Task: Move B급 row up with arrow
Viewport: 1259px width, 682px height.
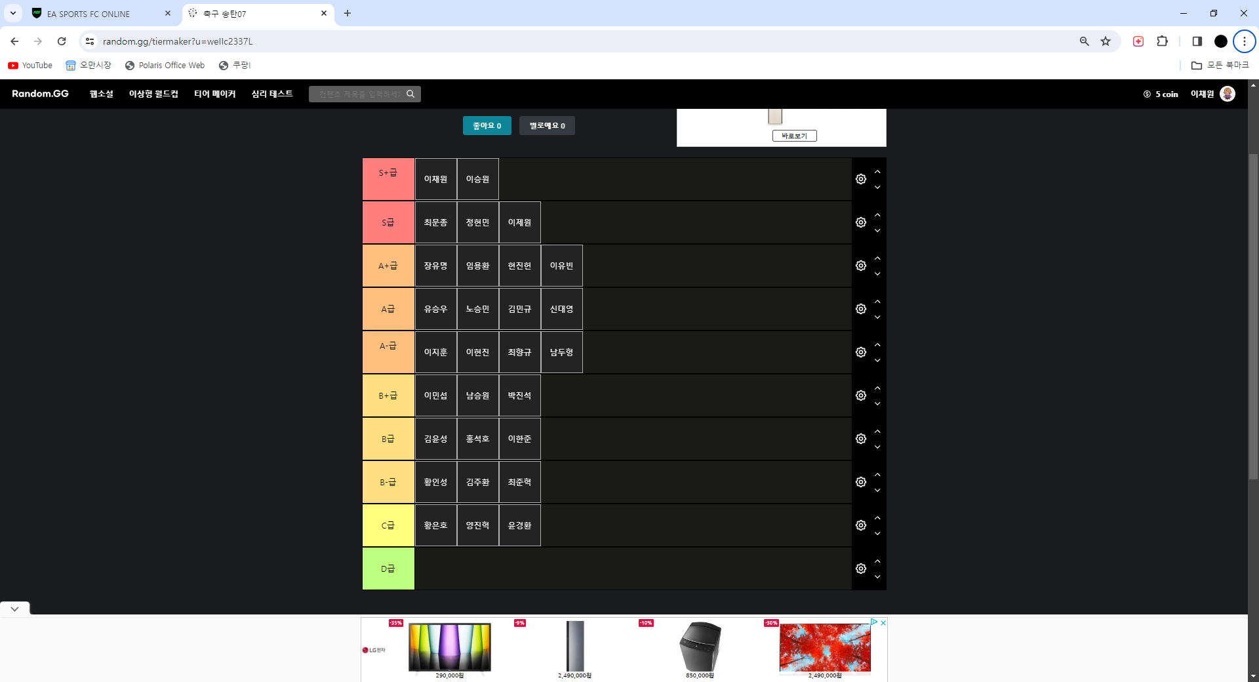Action: (x=877, y=431)
